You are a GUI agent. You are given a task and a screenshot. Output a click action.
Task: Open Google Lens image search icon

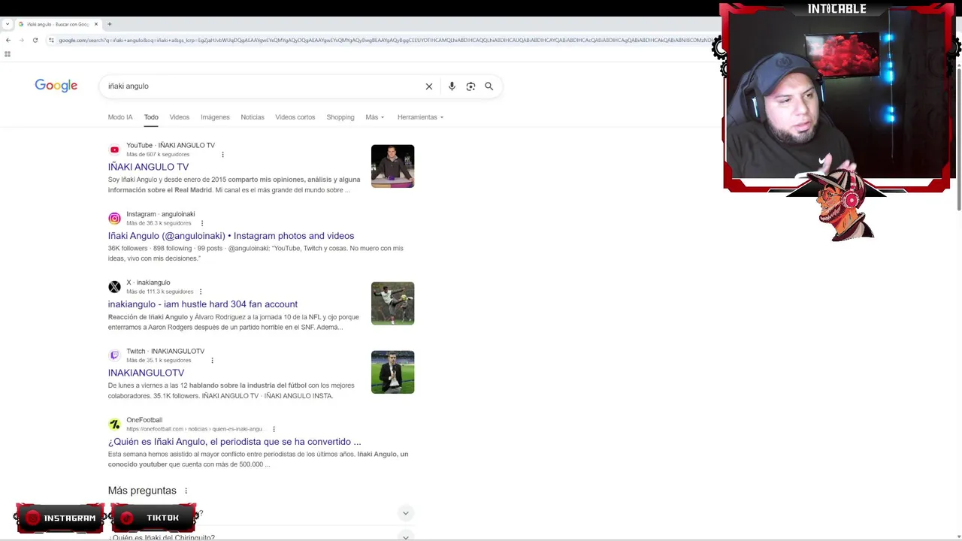click(x=470, y=86)
